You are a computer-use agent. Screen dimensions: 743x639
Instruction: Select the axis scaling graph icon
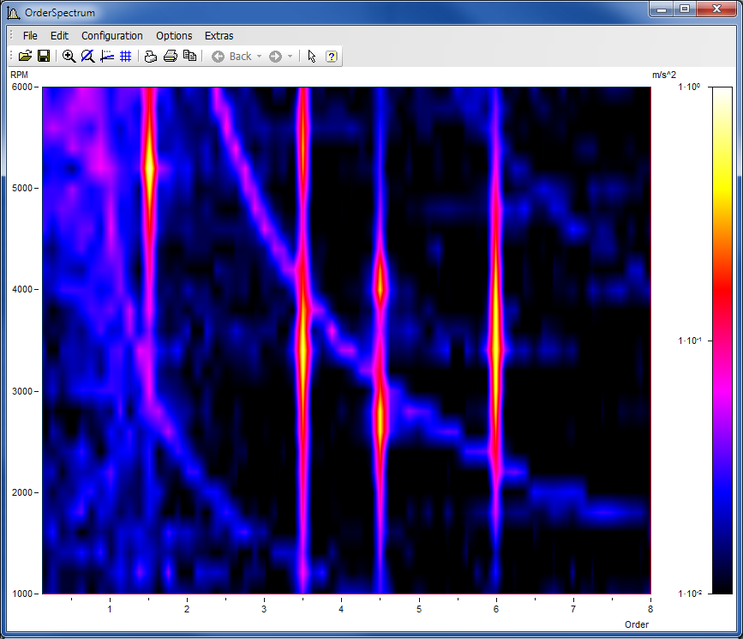(x=107, y=56)
